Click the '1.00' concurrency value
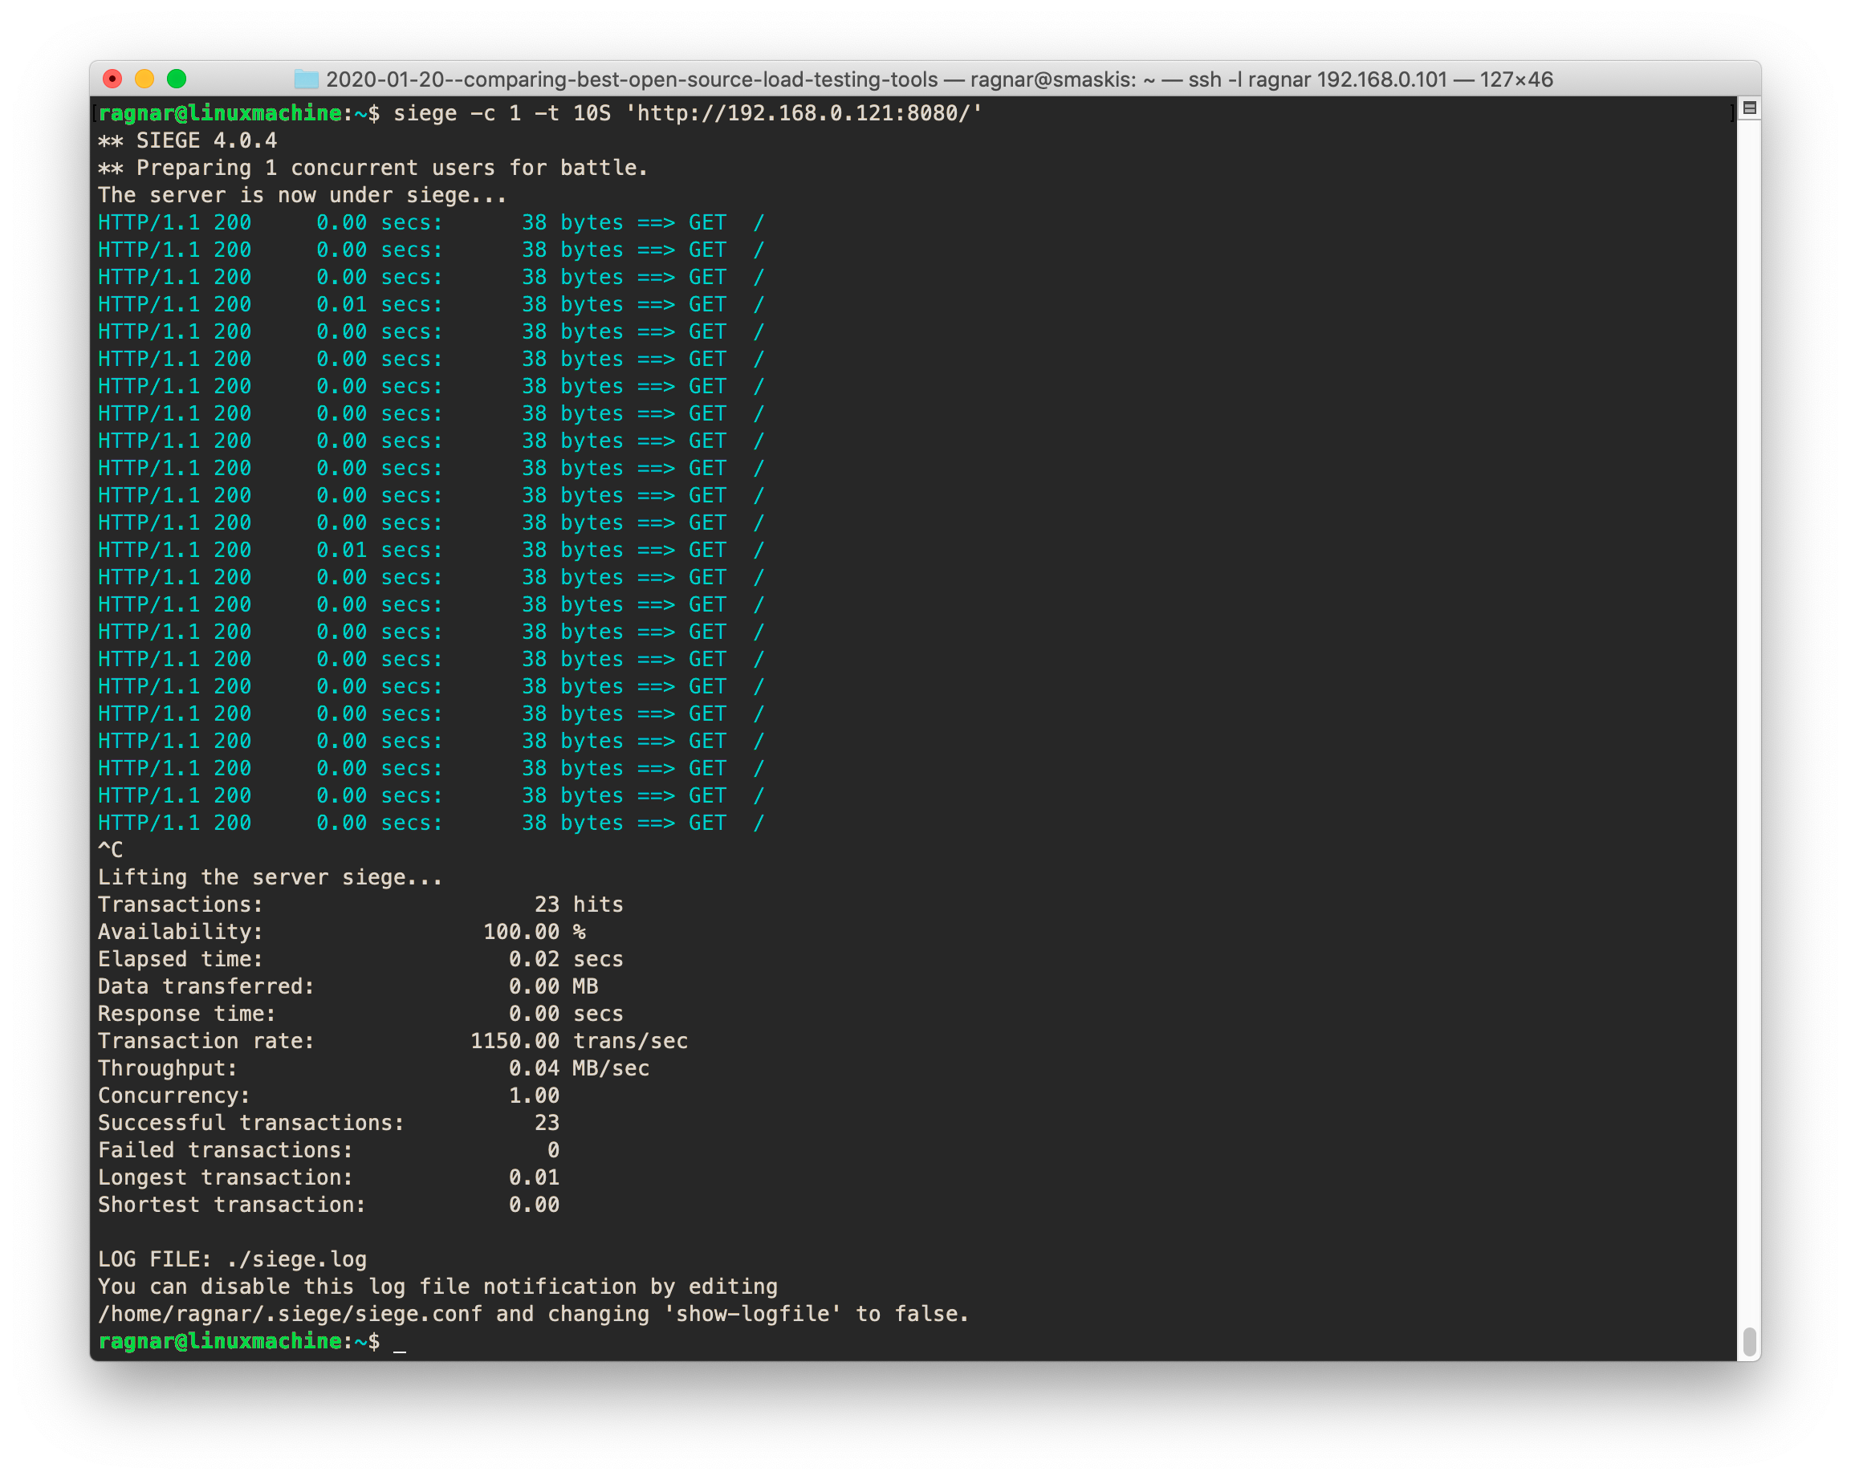This screenshot has width=1851, height=1480. [x=534, y=1096]
